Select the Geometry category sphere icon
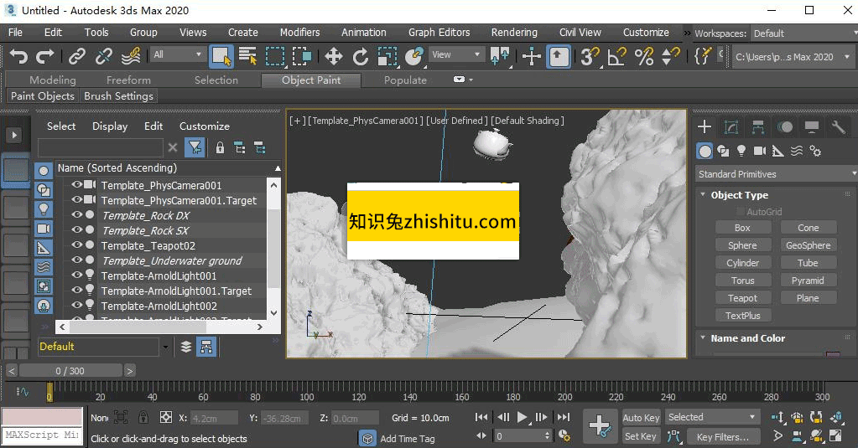 click(705, 151)
